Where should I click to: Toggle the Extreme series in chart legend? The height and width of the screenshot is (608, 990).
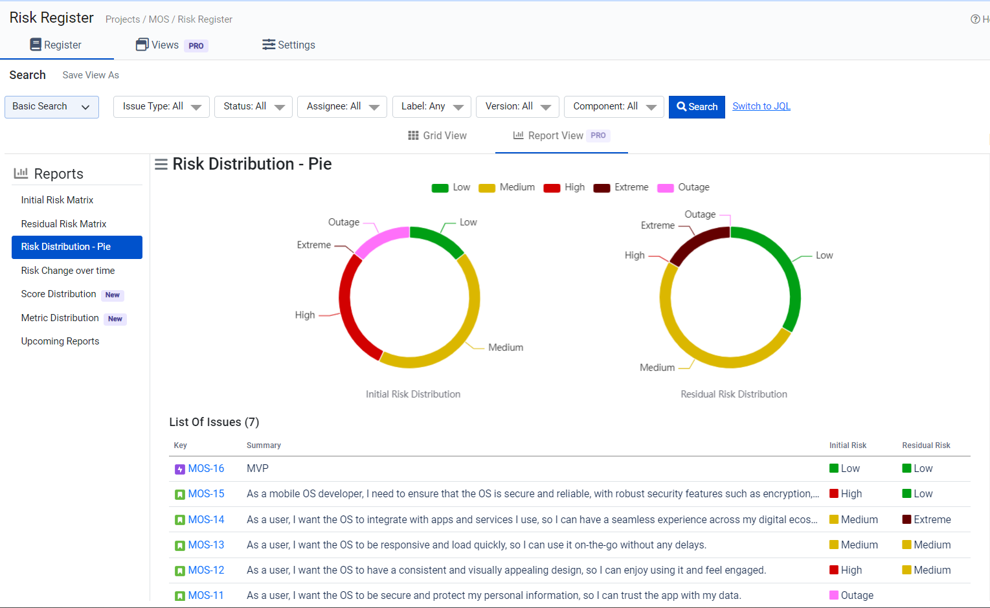(x=621, y=188)
